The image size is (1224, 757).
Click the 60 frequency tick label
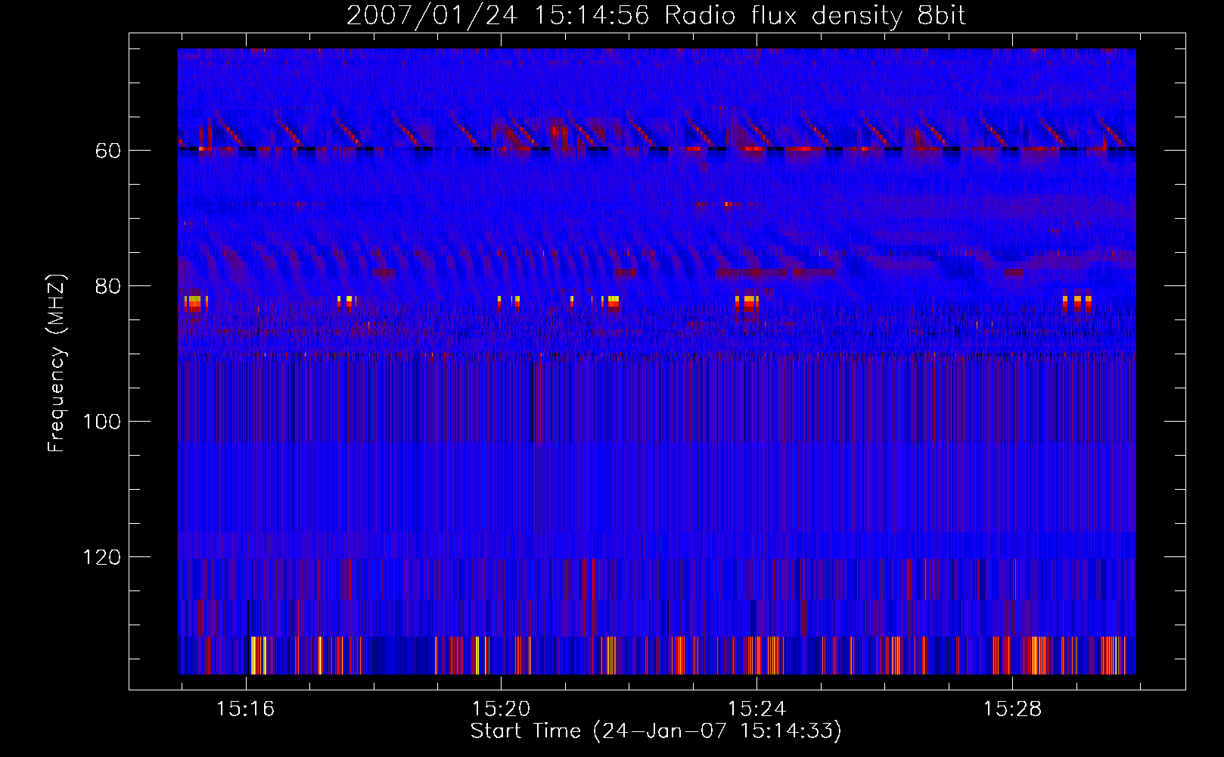107,151
